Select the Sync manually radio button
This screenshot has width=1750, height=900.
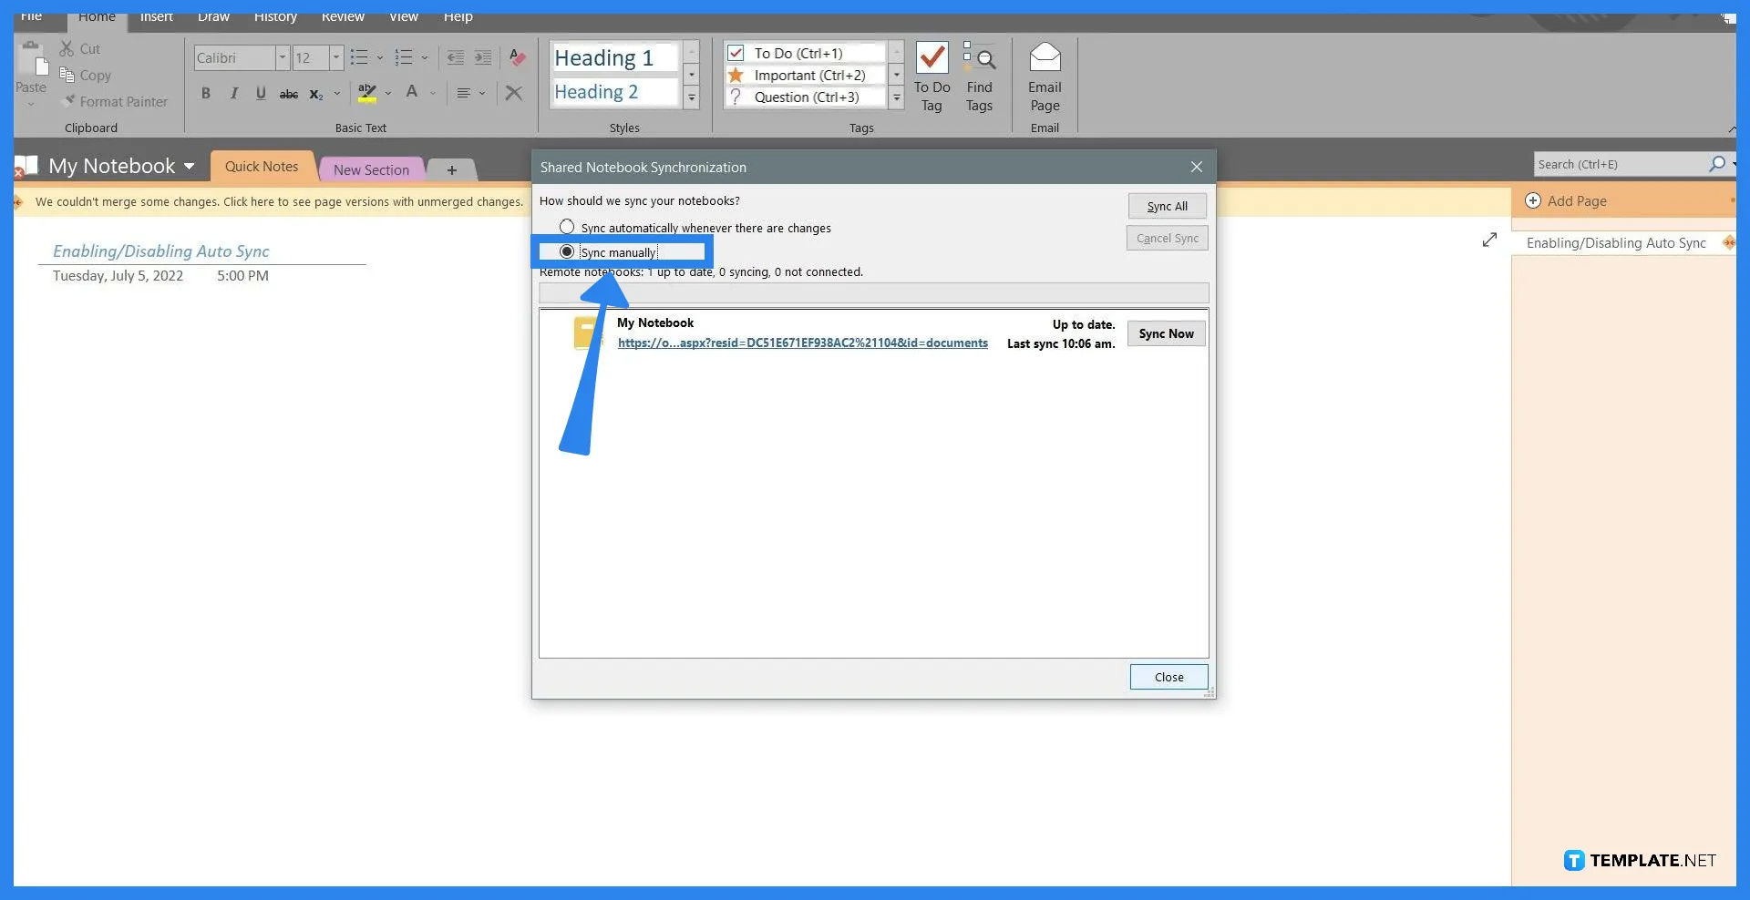click(x=566, y=251)
